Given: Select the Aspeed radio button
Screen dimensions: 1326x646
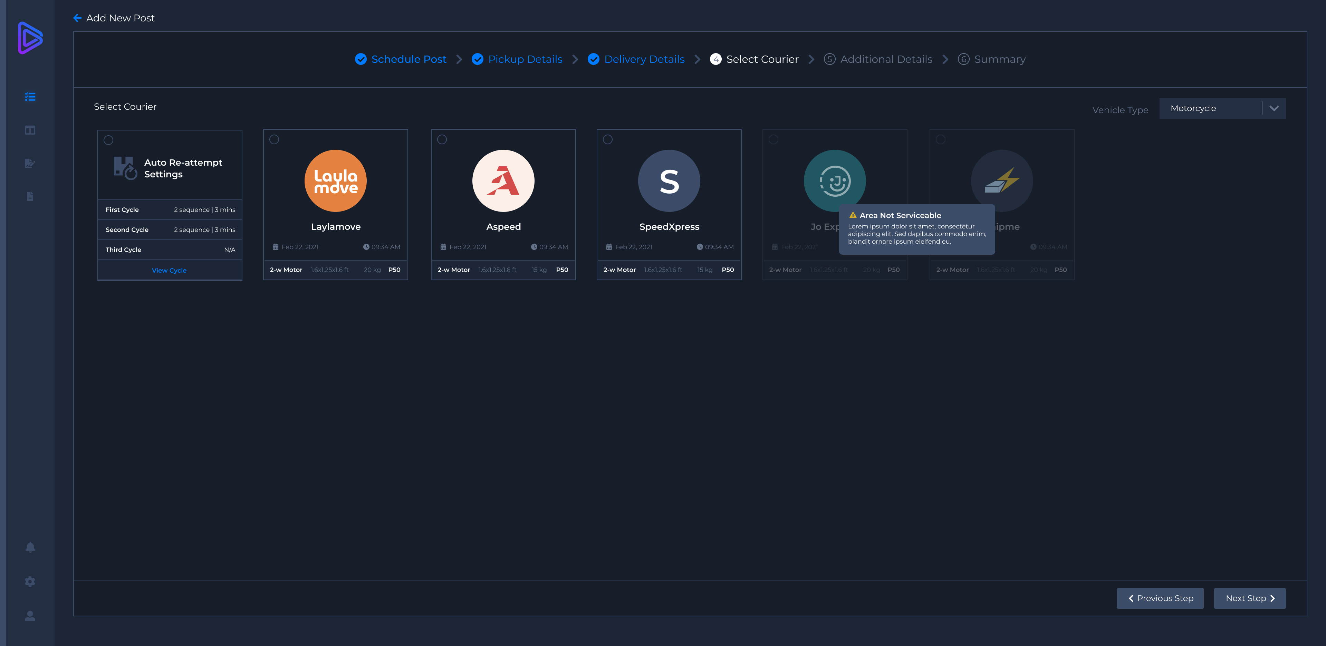Looking at the screenshot, I should point(442,139).
